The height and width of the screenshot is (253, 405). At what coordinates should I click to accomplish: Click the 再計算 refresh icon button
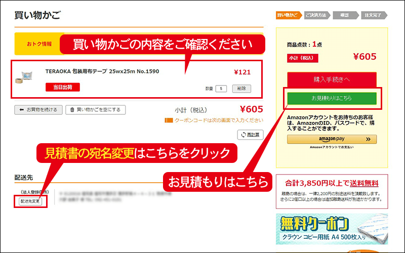pyautogui.click(x=244, y=135)
